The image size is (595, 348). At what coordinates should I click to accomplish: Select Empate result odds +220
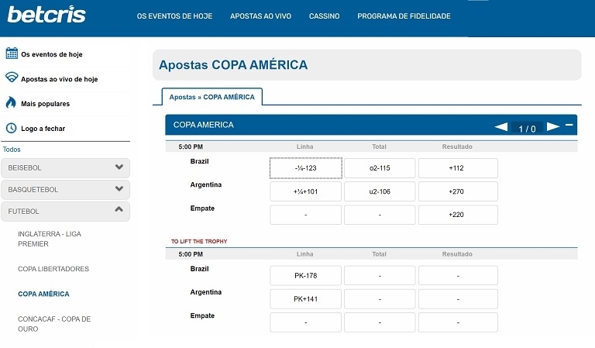pyautogui.click(x=458, y=215)
